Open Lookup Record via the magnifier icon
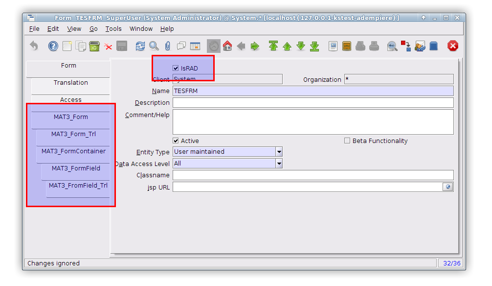The width and height of the screenshot is (492, 286). 154,46
